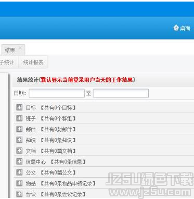
Task: Expand the 邮件 row
Action: (x=19, y=129)
